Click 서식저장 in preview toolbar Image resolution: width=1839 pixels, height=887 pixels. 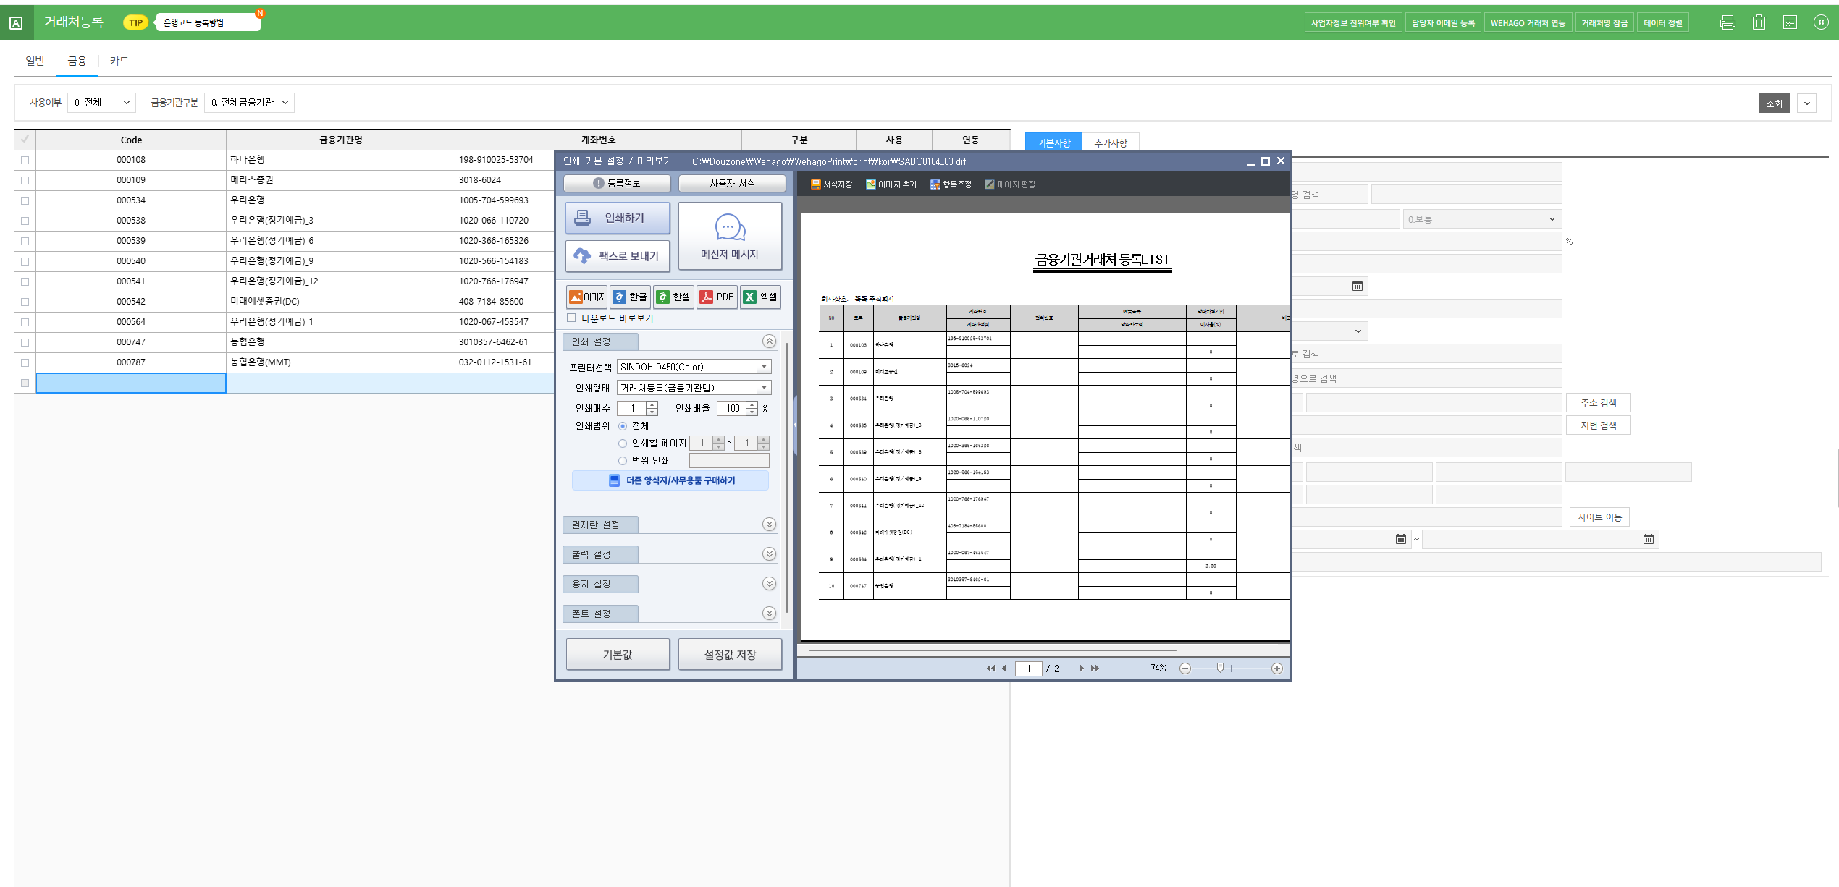point(831,184)
